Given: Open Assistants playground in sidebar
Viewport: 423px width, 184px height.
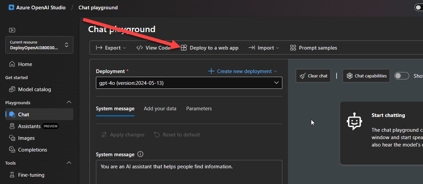Looking at the screenshot, I should pyautogui.click(x=39, y=126).
